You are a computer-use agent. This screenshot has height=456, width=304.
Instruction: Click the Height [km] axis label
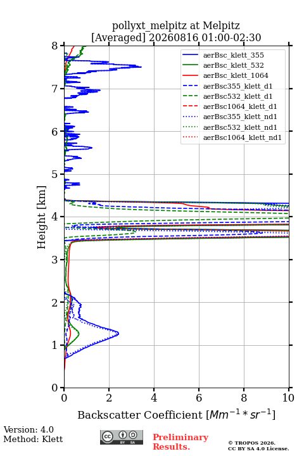41,217
